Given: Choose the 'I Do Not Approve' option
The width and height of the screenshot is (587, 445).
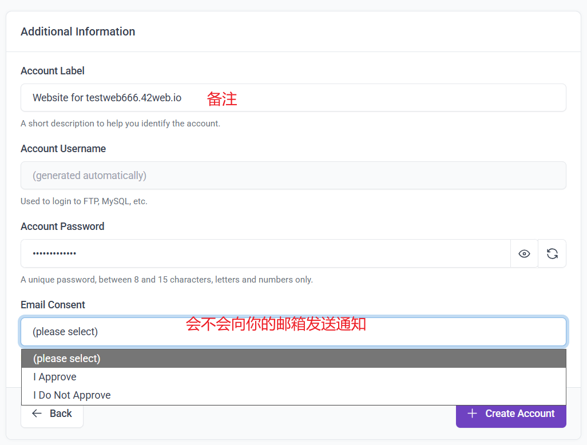Looking at the screenshot, I should 72,395.
